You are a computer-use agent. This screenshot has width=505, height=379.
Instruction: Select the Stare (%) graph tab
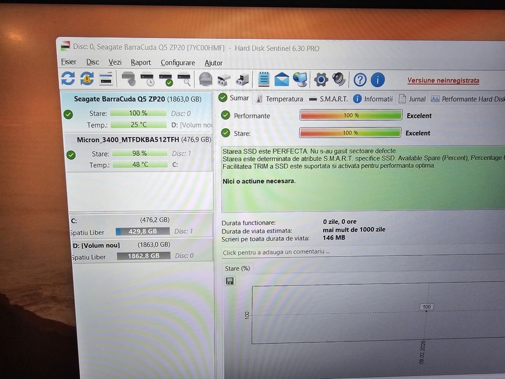pos(238,268)
